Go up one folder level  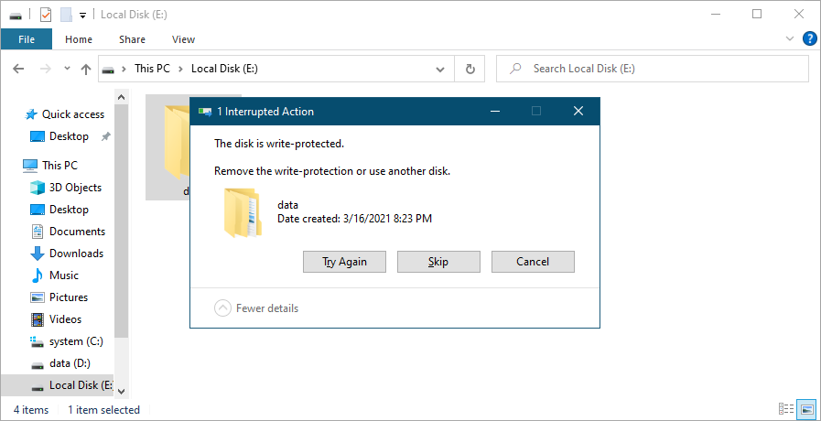(x=85, y=69)
